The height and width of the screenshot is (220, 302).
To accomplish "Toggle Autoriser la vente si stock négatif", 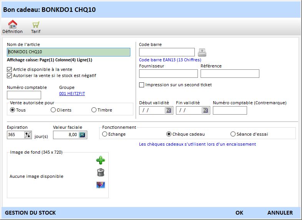I will pos(10,76).
